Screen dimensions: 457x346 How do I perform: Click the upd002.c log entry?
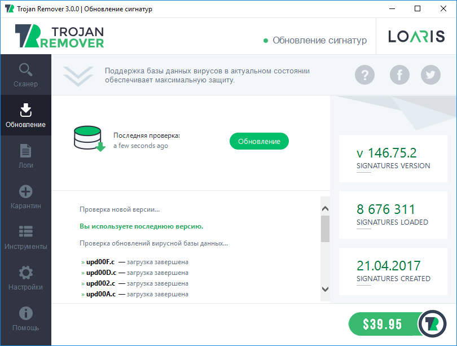[x=135, y=283]
